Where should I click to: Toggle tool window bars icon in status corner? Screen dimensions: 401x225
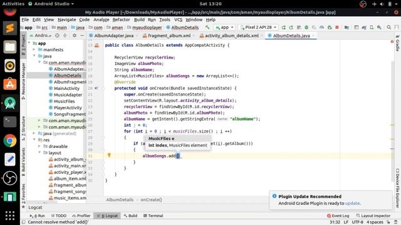(24, 222)
